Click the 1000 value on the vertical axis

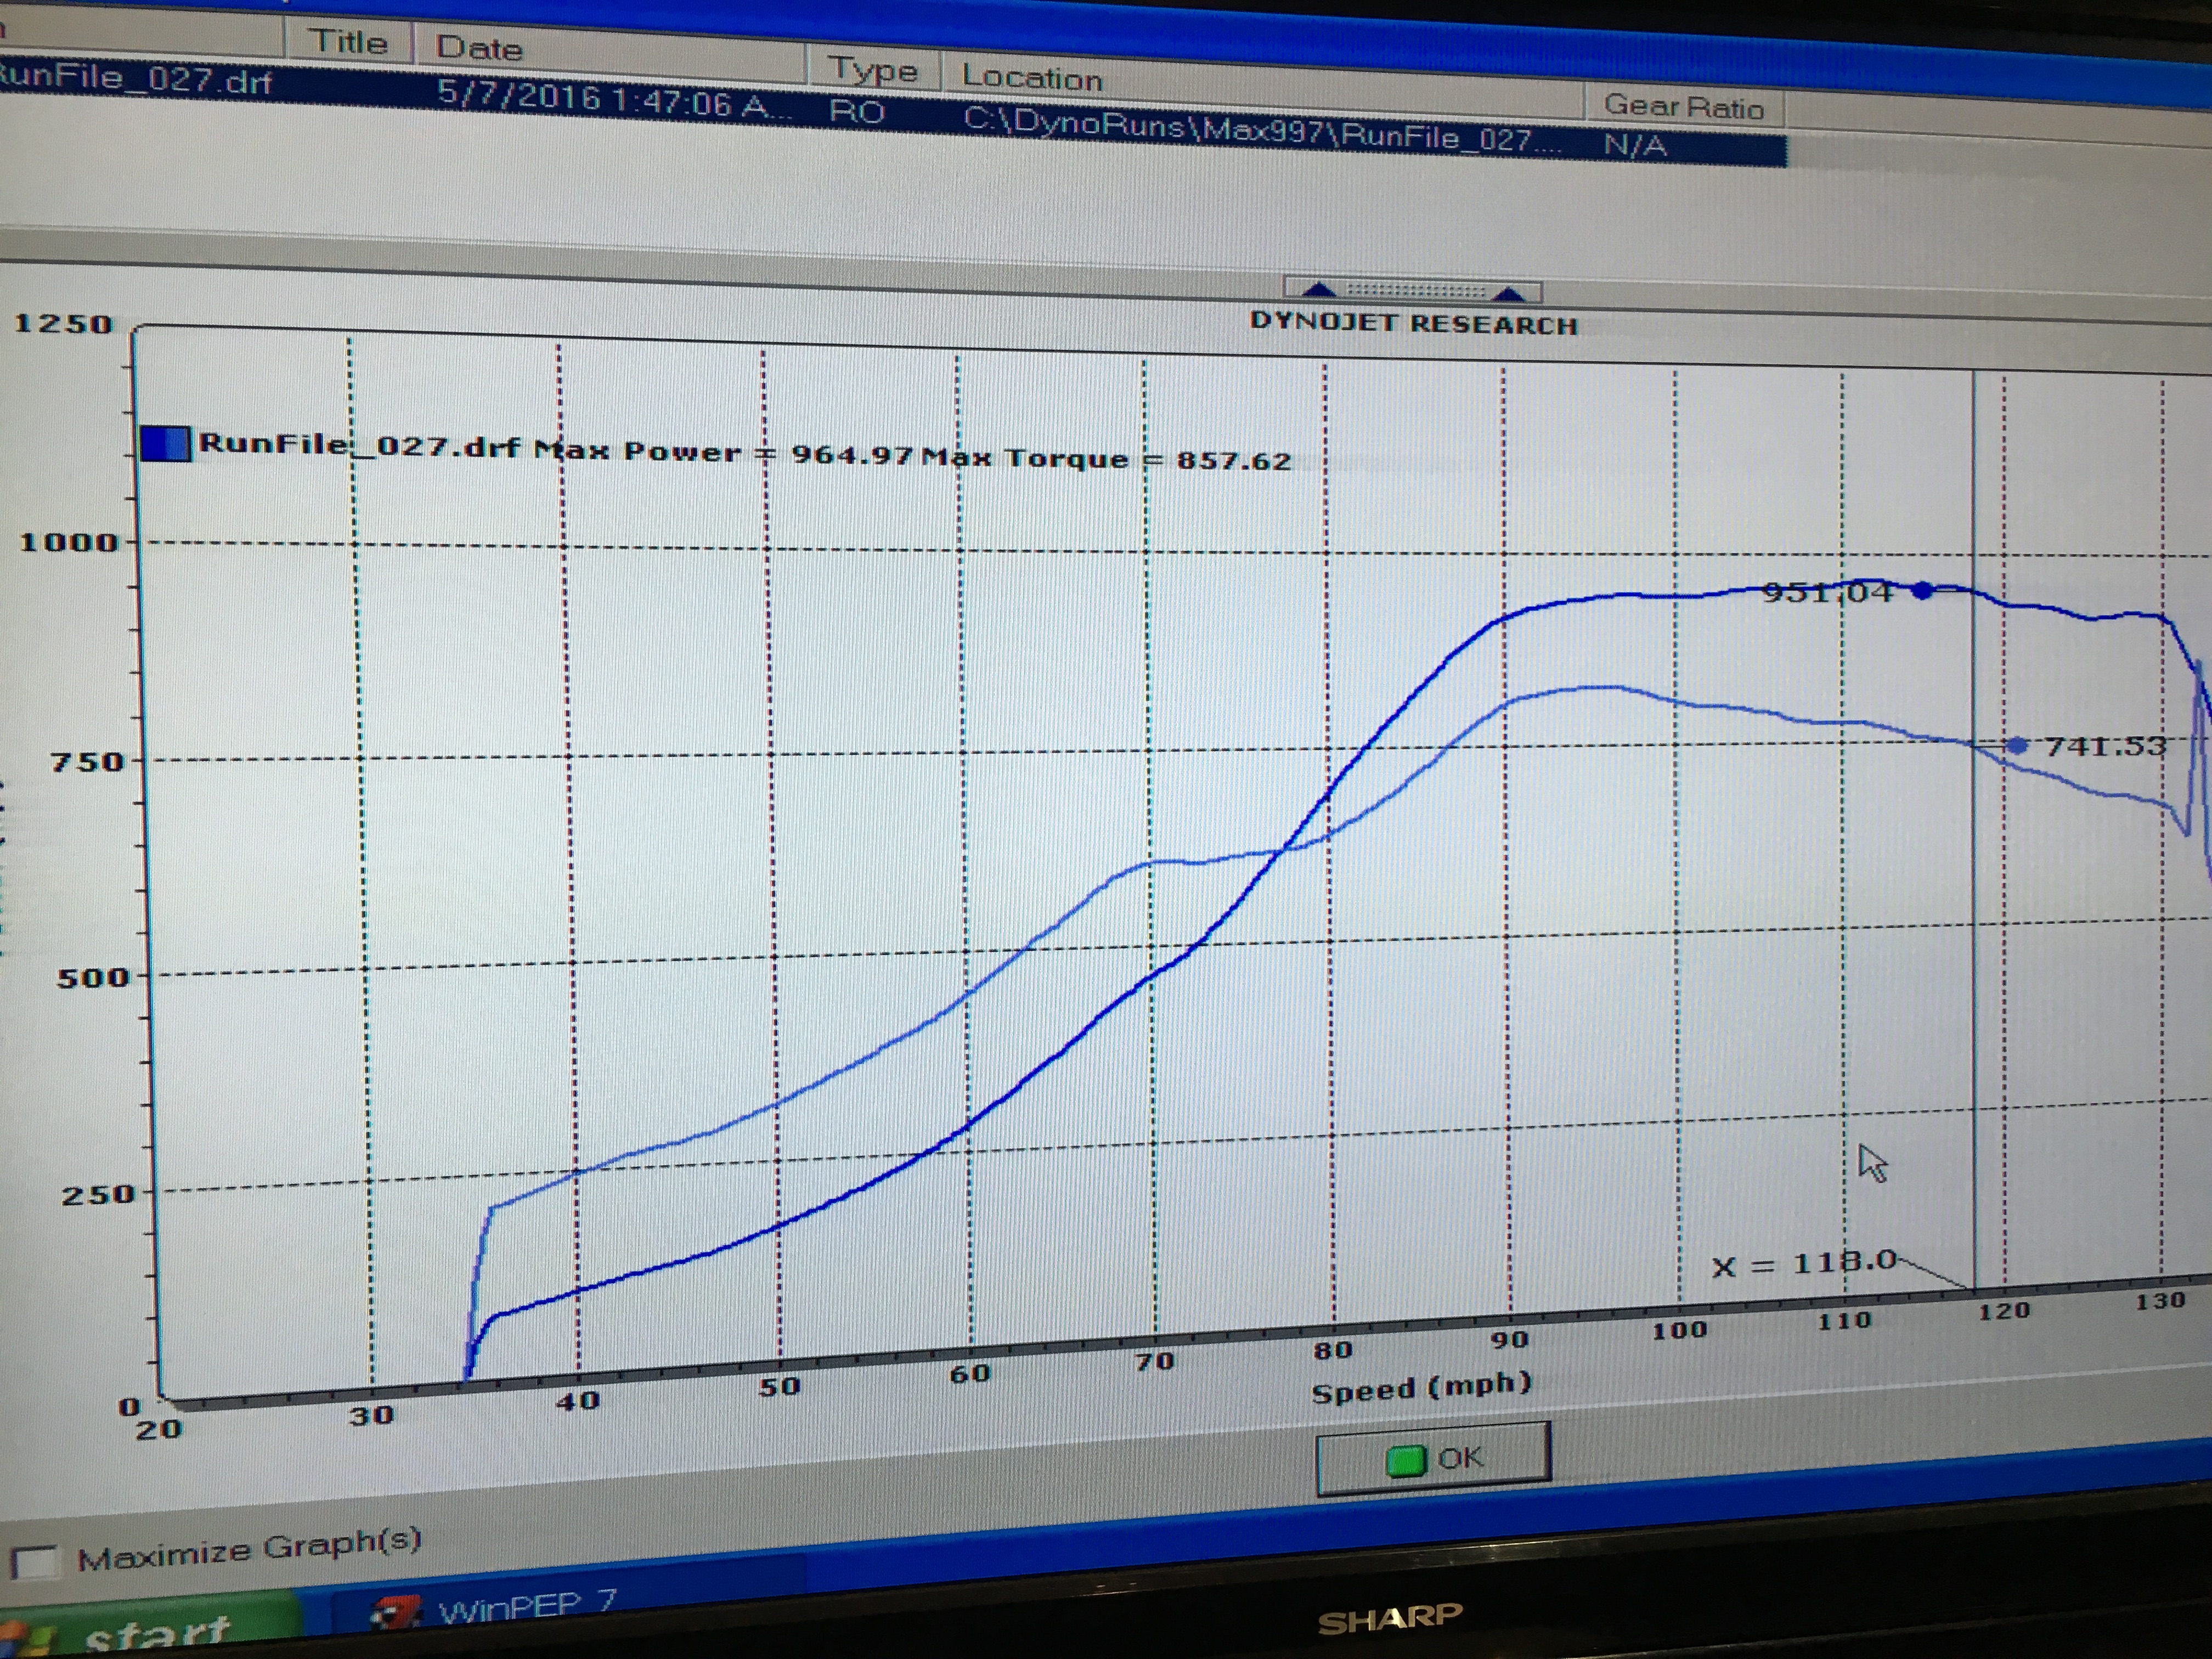click(x=69, y=542)
